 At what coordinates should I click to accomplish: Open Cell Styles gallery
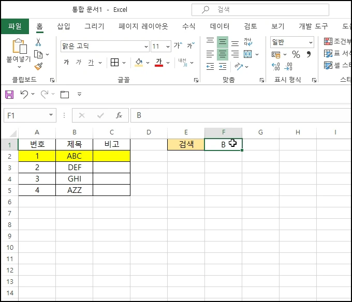click(338, 66)
